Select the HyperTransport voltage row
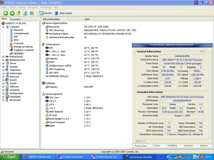 pyautogui.click(x=68, y=122)
